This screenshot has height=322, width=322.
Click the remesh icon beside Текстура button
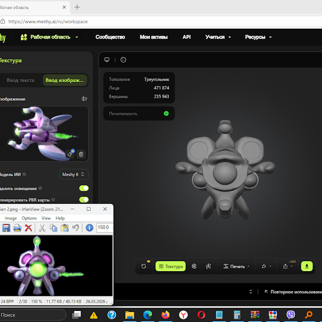click(x=194, y=266)
